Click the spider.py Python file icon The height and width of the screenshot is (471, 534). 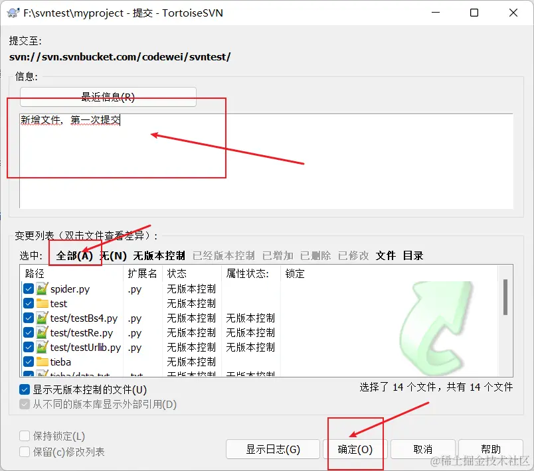[x=43, y=289]
